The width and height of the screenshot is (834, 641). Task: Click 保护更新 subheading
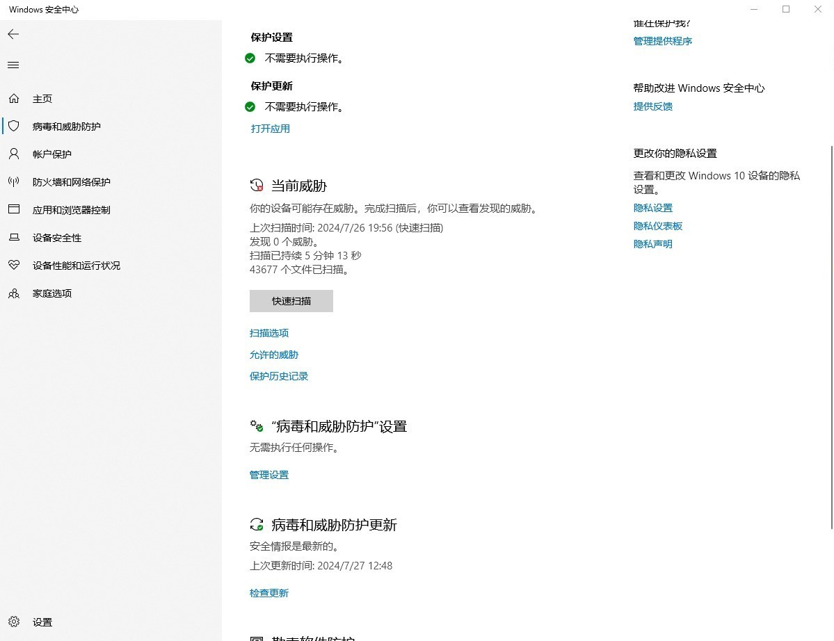tap(272, 86)
